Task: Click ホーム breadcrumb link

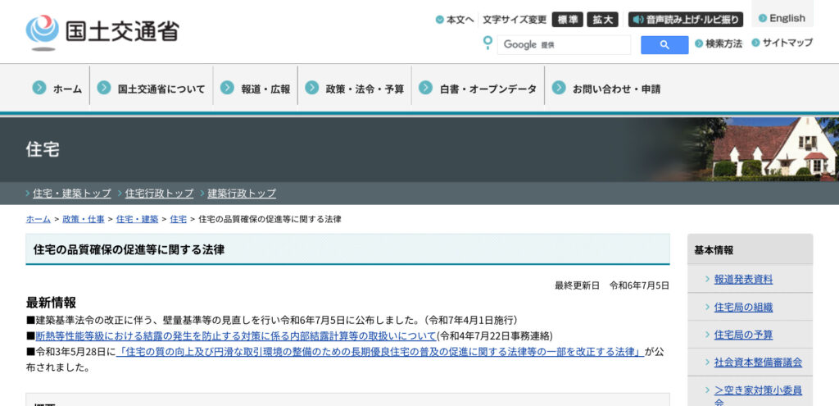Action: pos(39,219)
